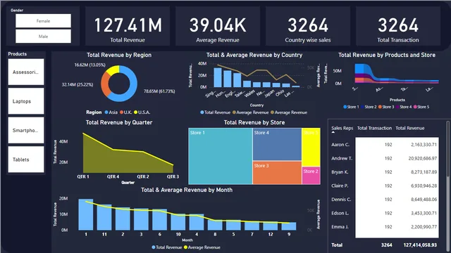Click Total Revenue legend in month chart
This screenshot has width=451, height=253.
[x=166, y=247]
